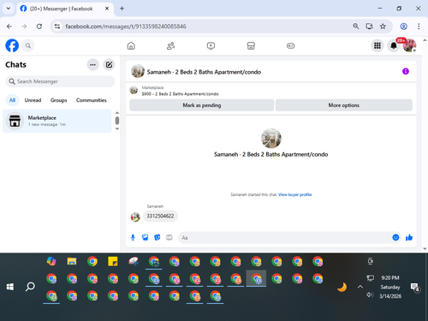Select the All chats tab
This screenshot has height=321, width=428.
(x=12, y=100)
